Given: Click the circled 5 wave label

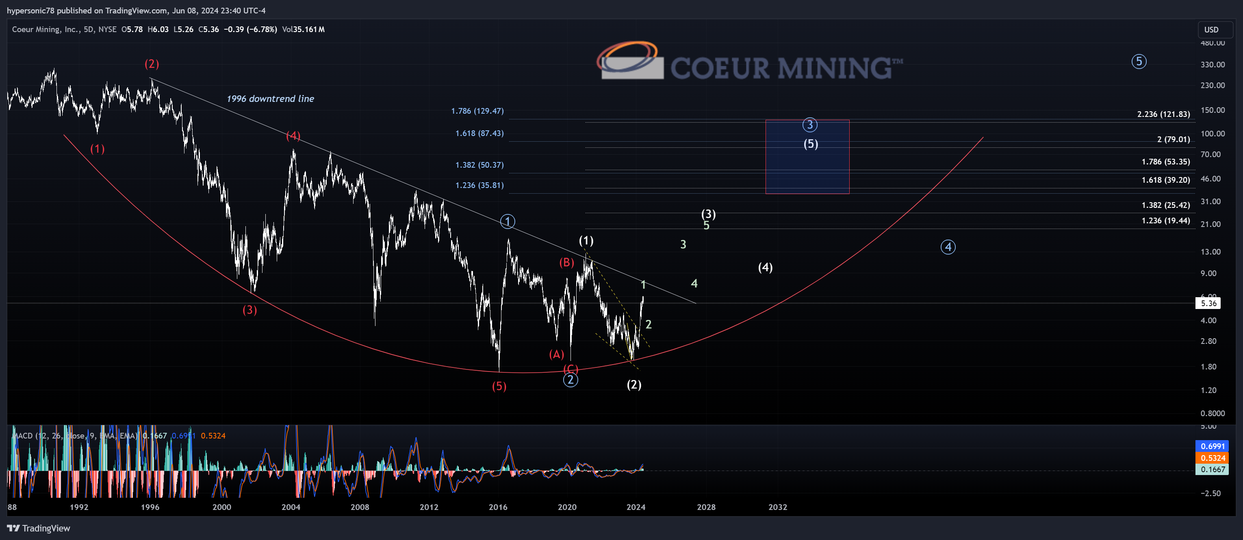Looking at the screenshot, I should 1139,62.
